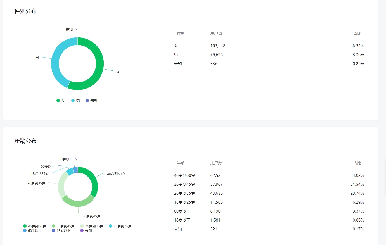This screenshot has width=386, height=245.
Task: Toggle the 18岁以下 legend entry
Action: point(61,230)
